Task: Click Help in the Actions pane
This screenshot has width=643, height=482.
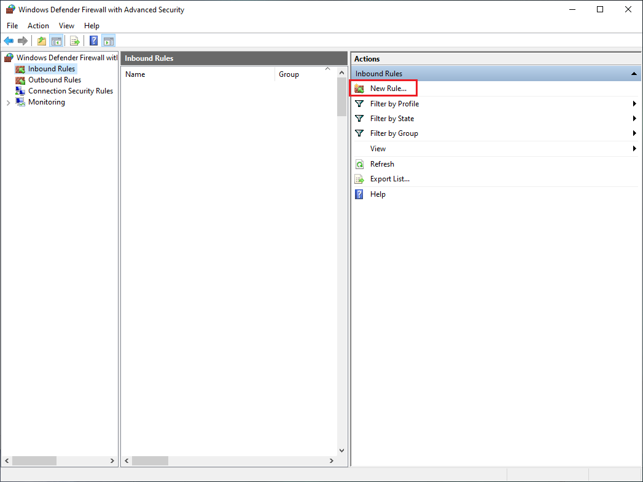Action: 378,194
